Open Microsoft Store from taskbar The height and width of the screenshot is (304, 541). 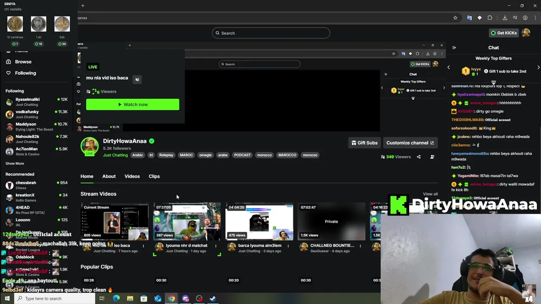[x=144, y=299]
